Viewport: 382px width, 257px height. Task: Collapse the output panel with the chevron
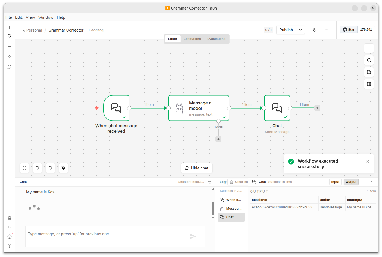(x=372, y=182)
